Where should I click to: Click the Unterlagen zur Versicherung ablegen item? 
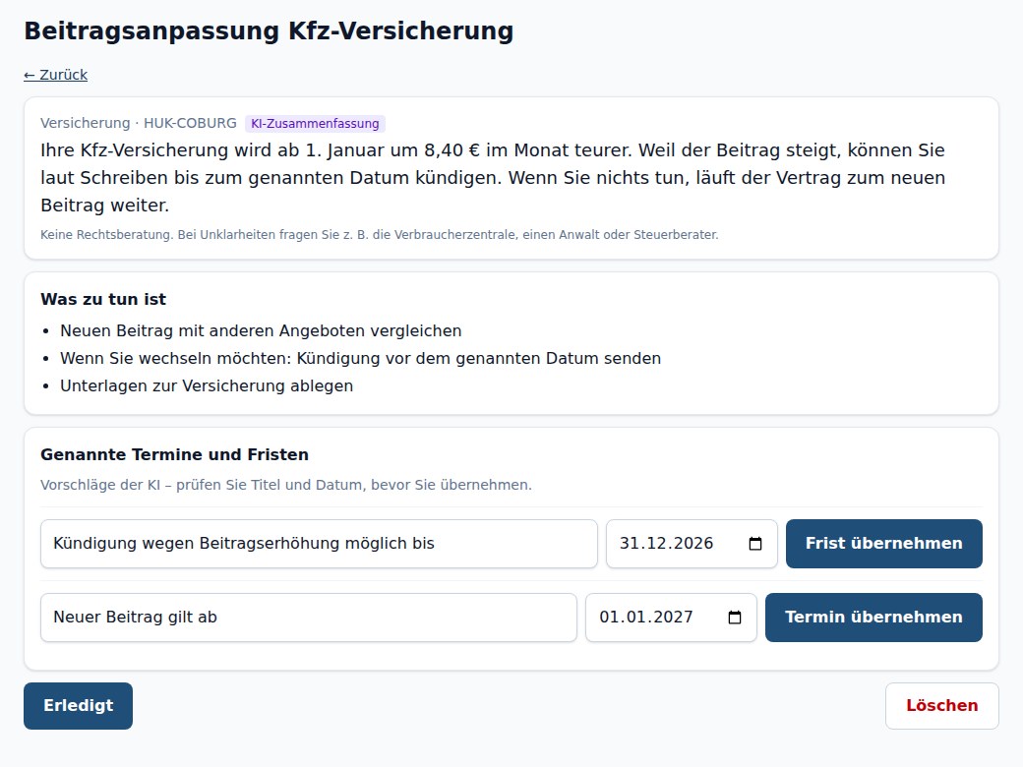point(207,385)
